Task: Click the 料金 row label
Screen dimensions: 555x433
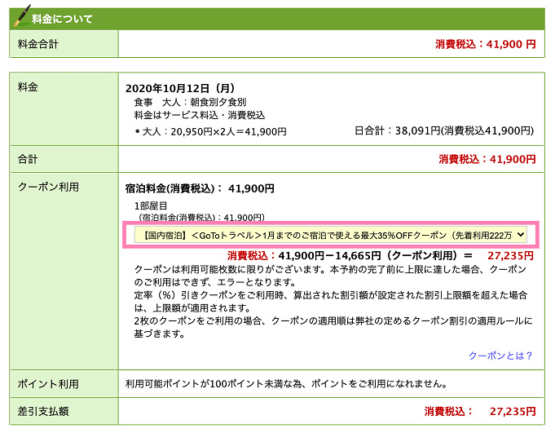Action: (28, 87)
